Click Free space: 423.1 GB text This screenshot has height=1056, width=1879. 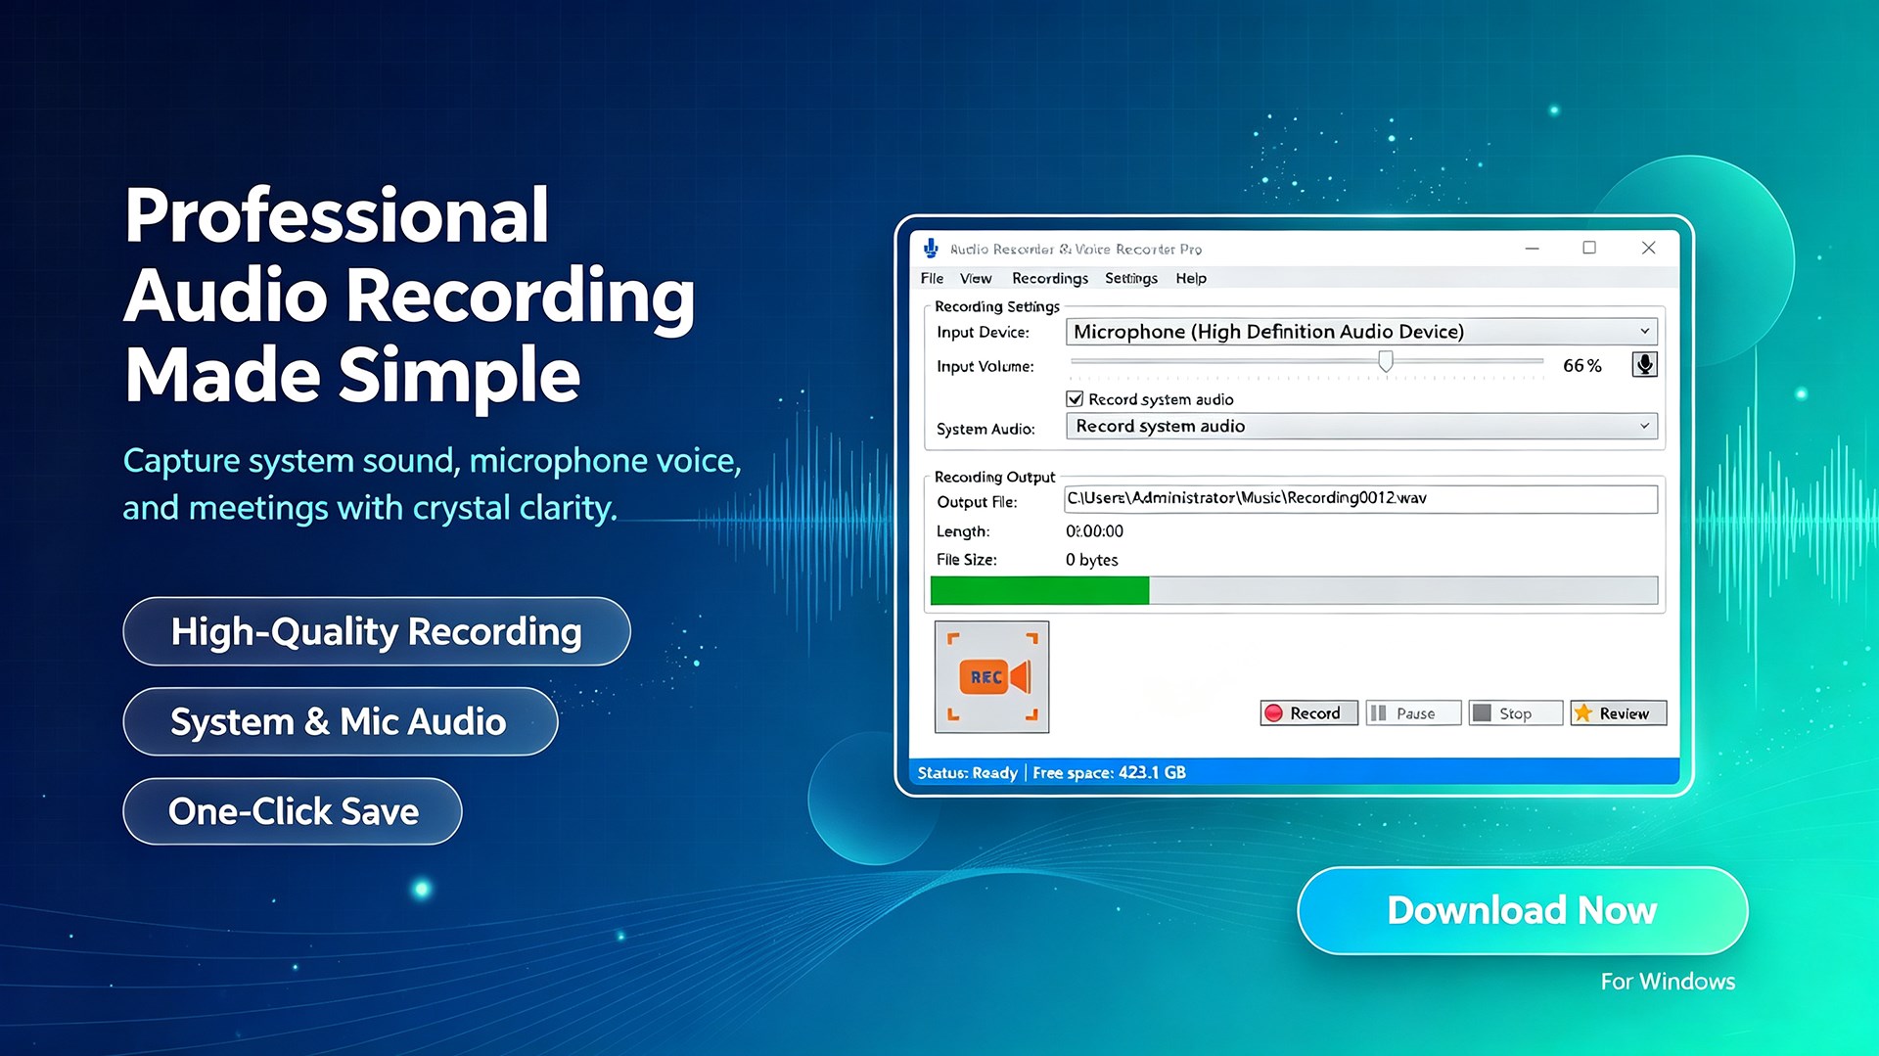point(1109,772)
